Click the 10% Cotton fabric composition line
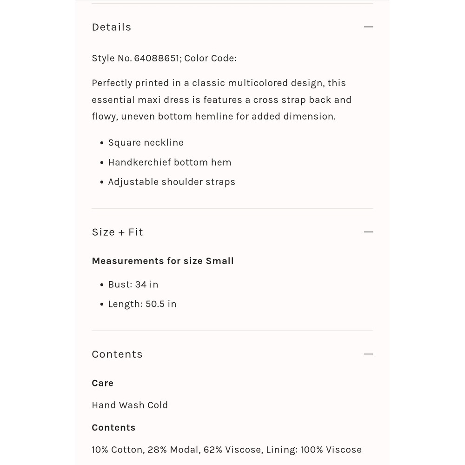 pos(226,450)
